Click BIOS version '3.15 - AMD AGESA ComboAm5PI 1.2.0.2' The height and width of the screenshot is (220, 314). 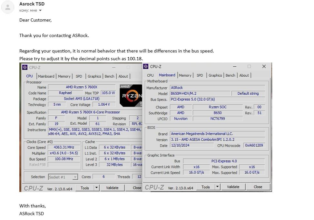(218, 139)
